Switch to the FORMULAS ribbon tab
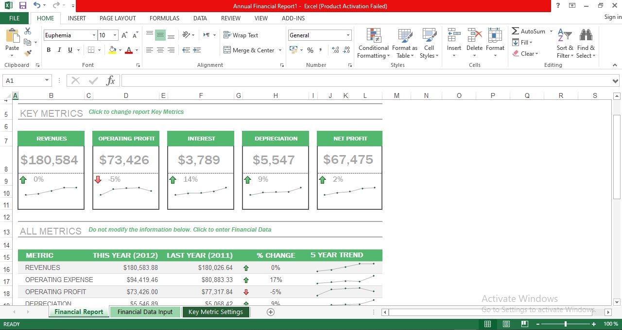622x330 pixels. 164,18
